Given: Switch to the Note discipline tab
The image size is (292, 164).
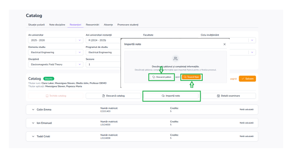Looking at the screenshot, I should [57, 25].
